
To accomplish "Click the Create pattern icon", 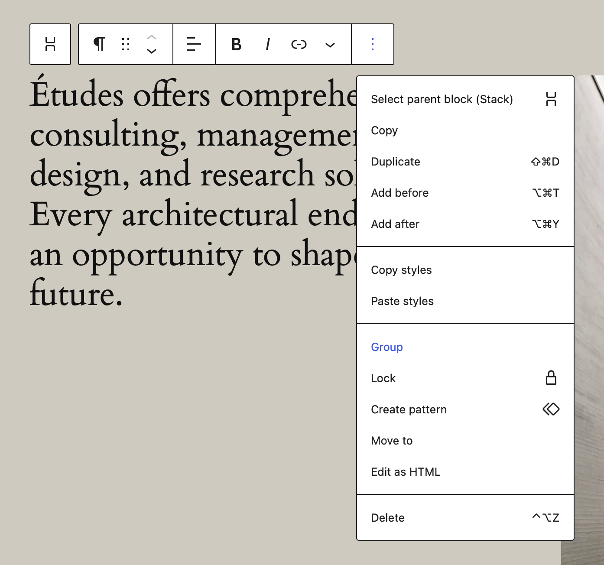I will [551, 409].
